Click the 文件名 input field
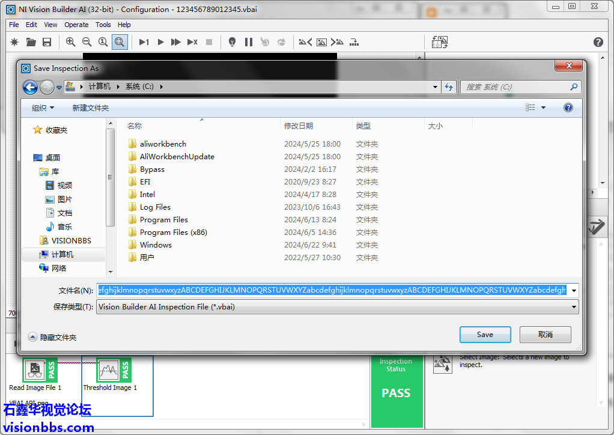This screenshot has height=435, width=614. click(x=332, y=291)
